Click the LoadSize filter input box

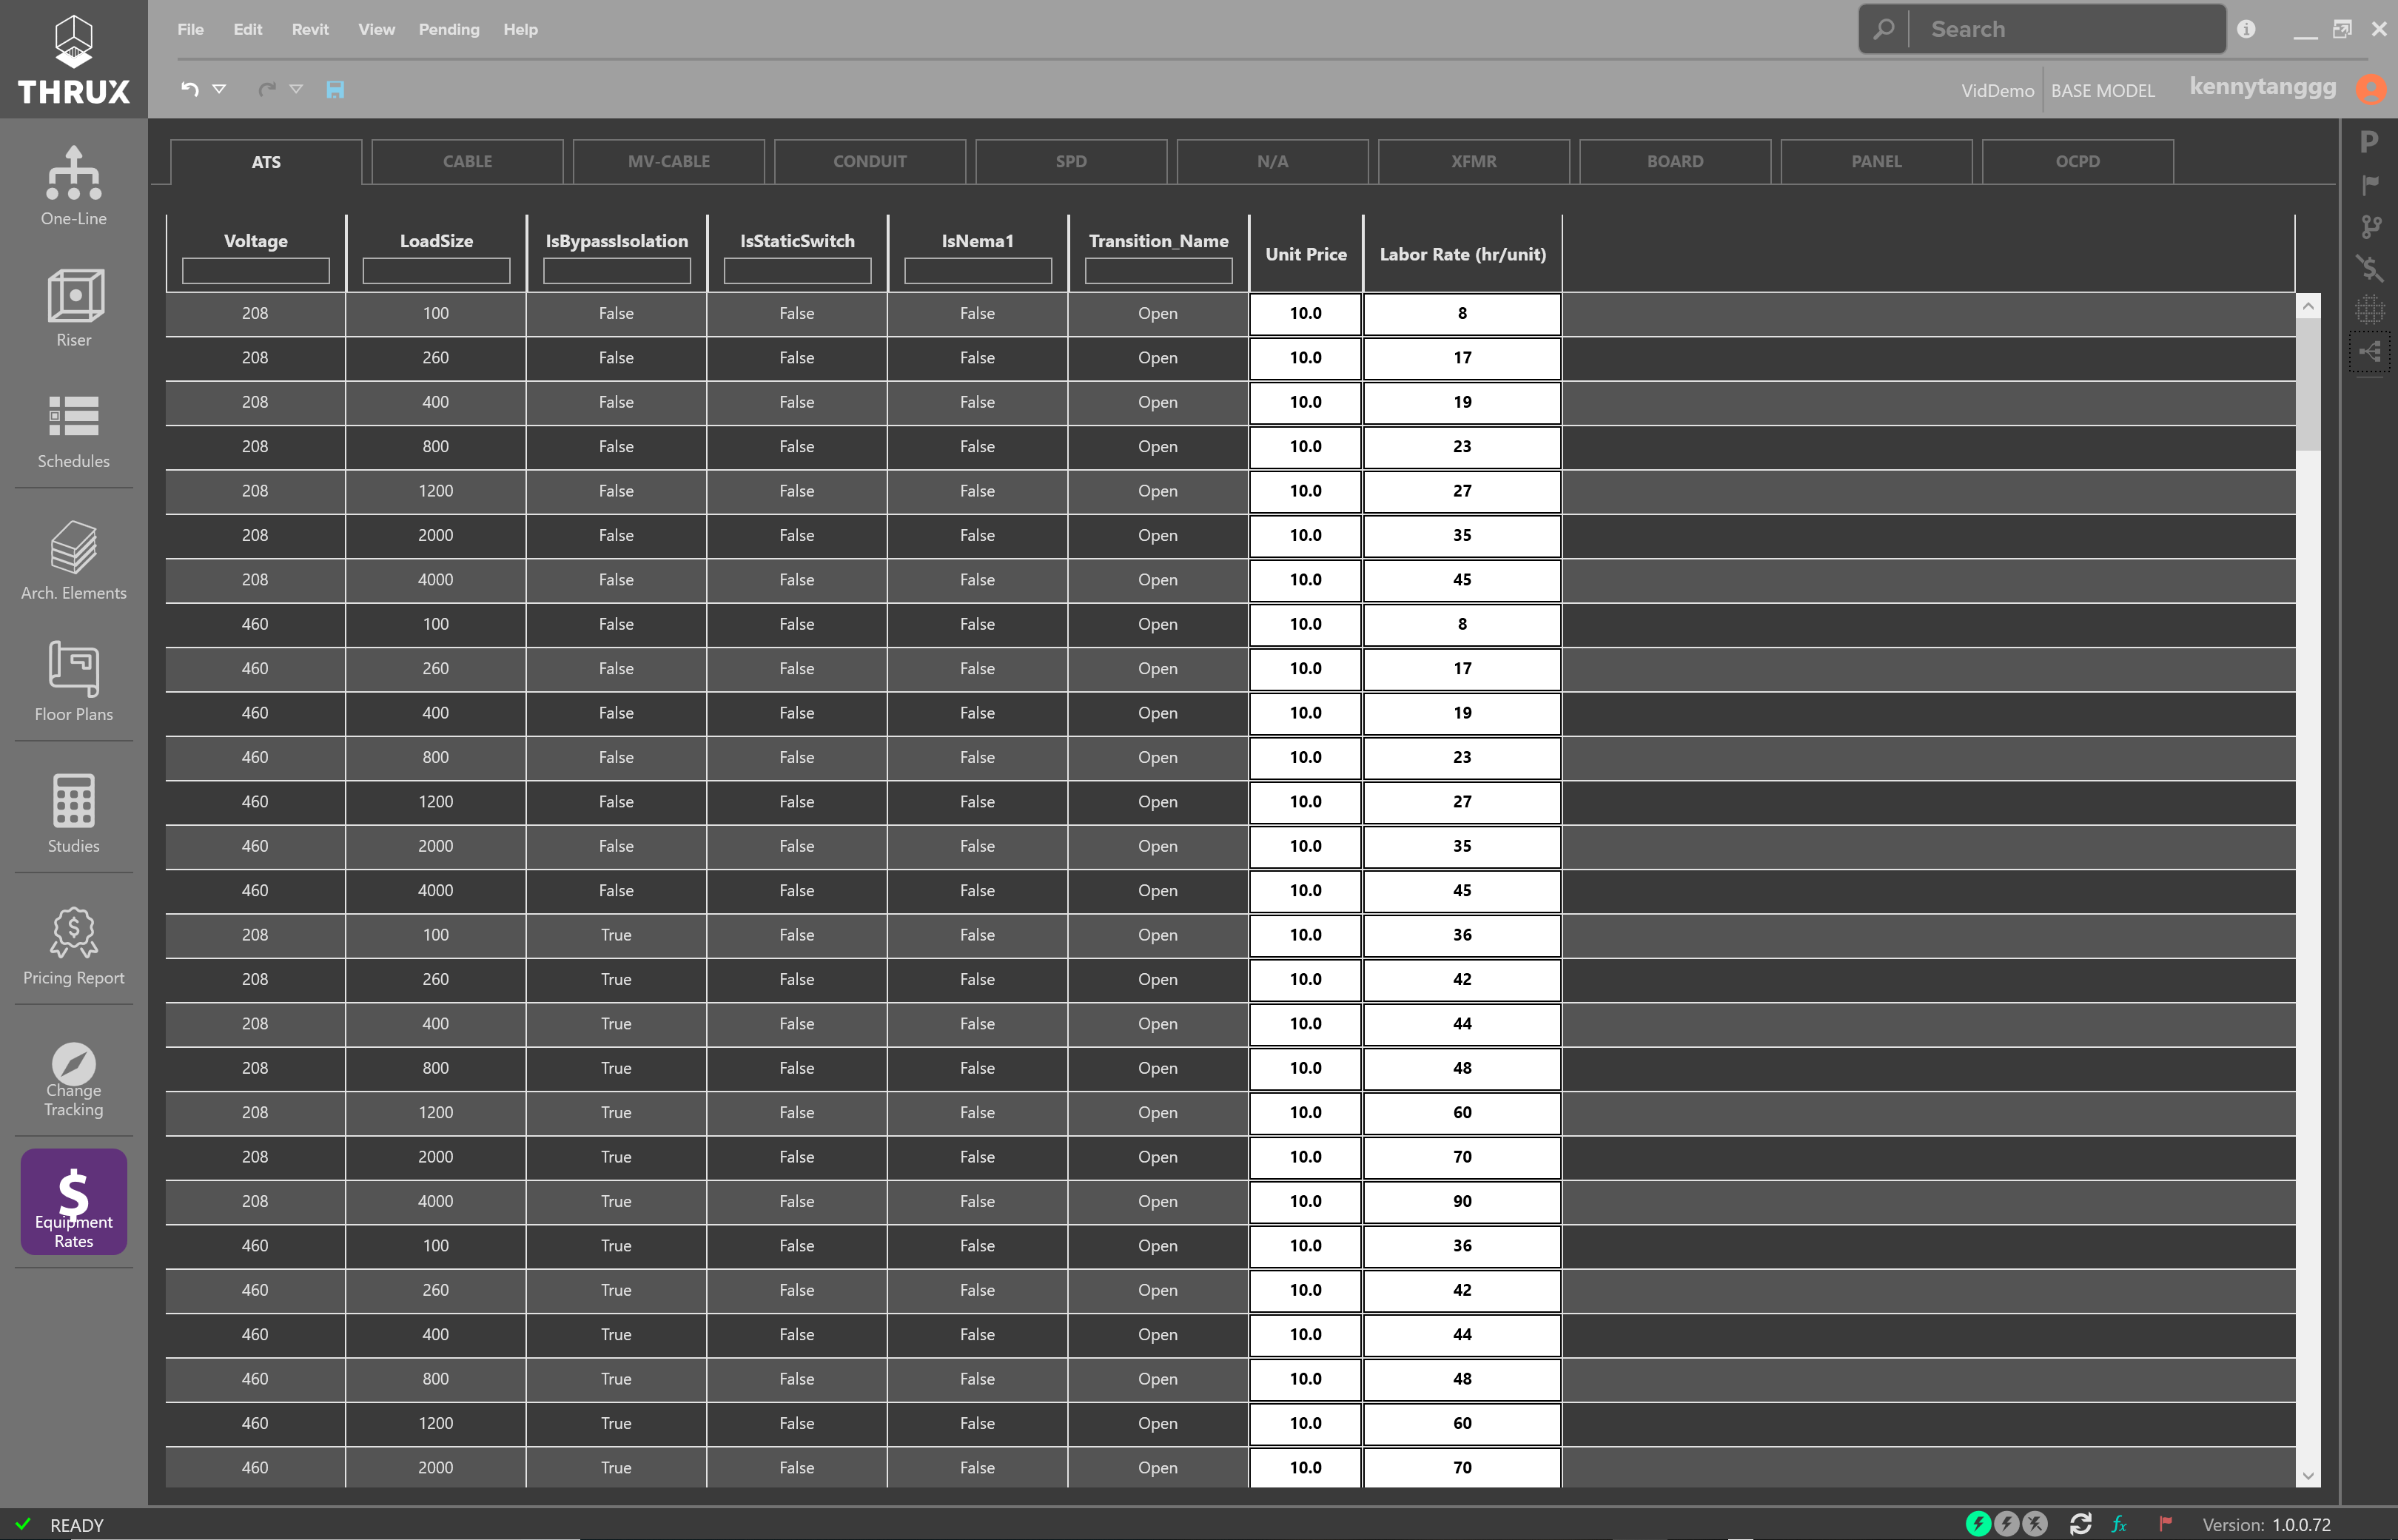point(436,270)
